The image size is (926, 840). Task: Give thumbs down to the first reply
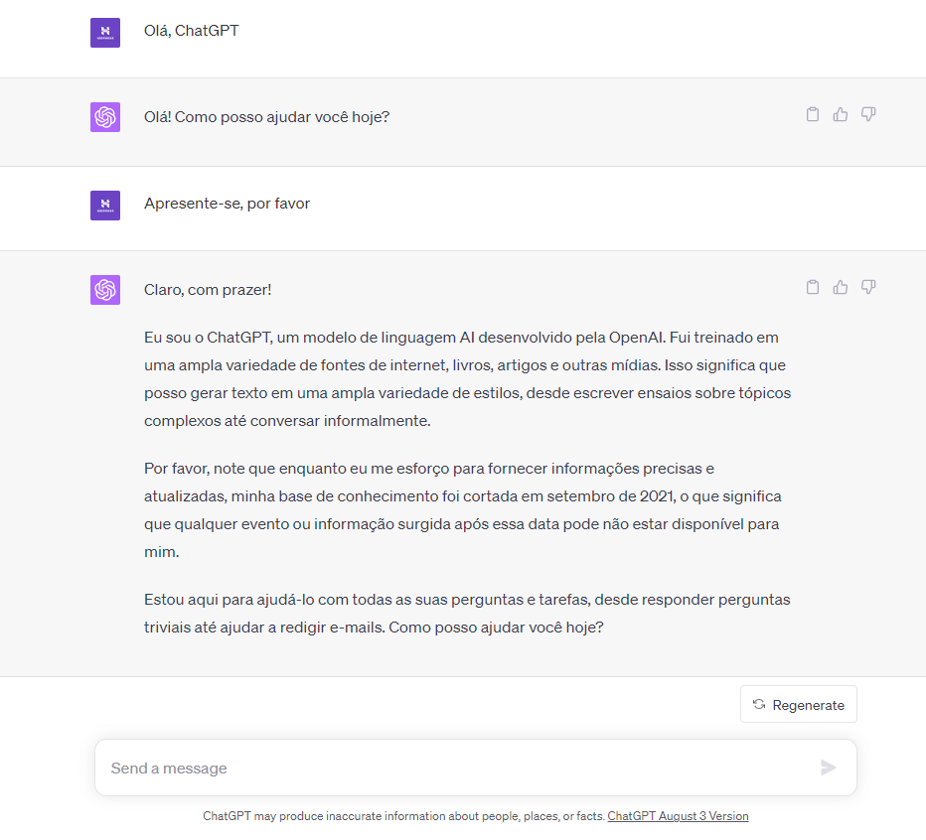[868, 114]
